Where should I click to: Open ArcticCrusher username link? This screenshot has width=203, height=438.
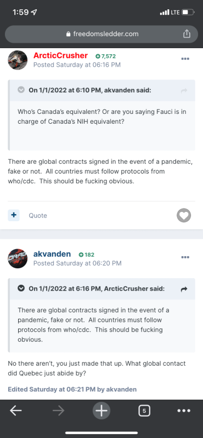click(60, 56)
